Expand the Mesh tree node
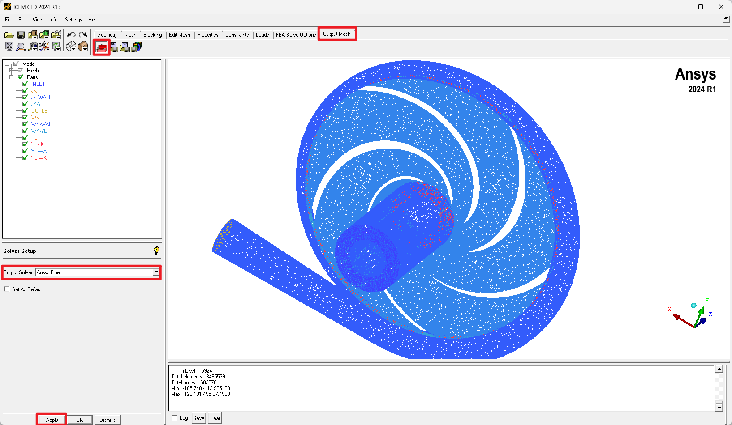Screen dimensions: 732x425 point(12,70)
